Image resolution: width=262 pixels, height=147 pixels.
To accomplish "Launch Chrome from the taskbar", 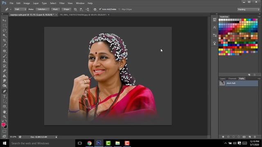I will [x=89, y=143].
